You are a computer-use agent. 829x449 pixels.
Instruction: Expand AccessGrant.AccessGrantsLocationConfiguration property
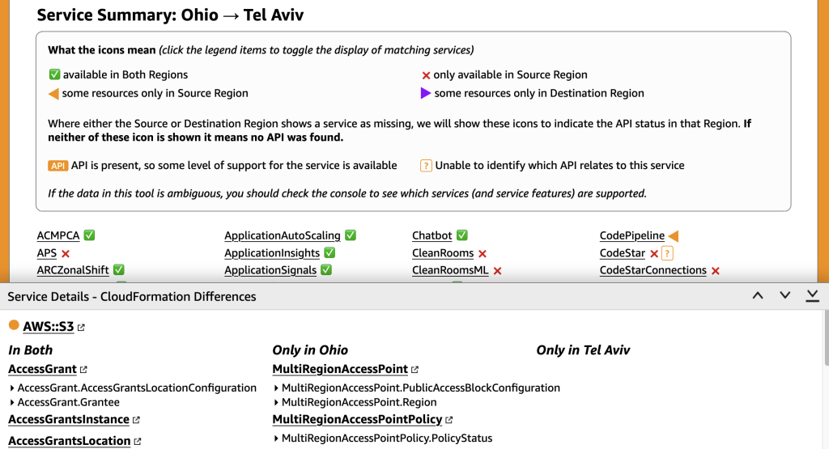tap(133, 388)
